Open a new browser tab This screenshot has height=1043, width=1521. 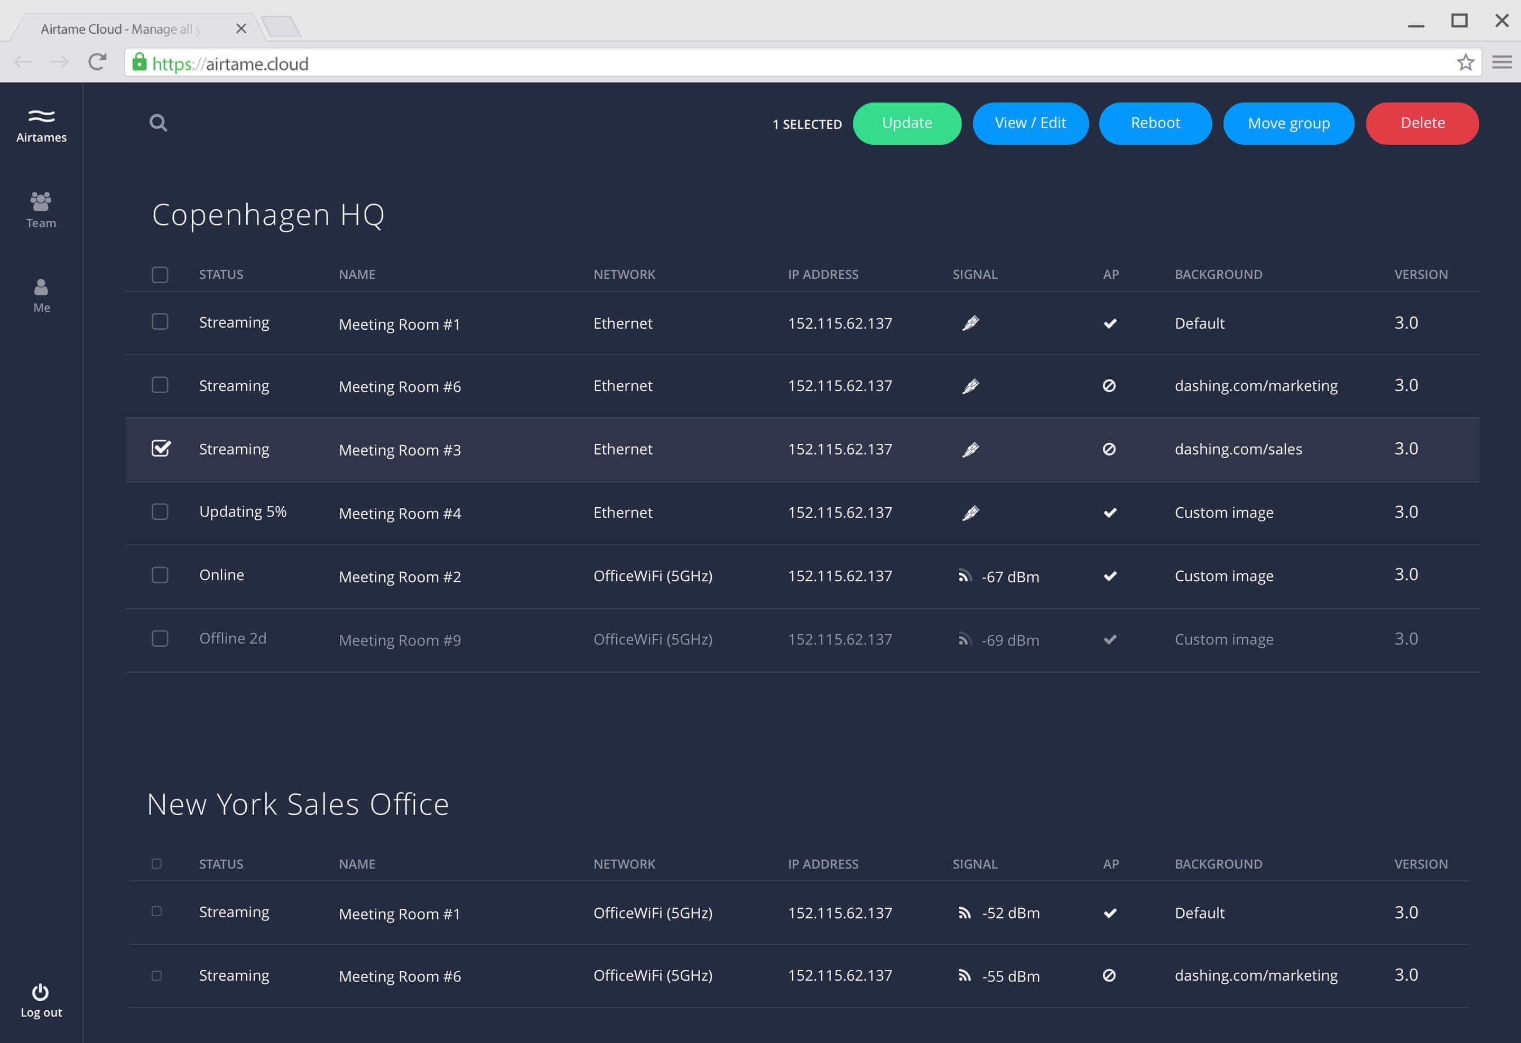tap(282, 27)
